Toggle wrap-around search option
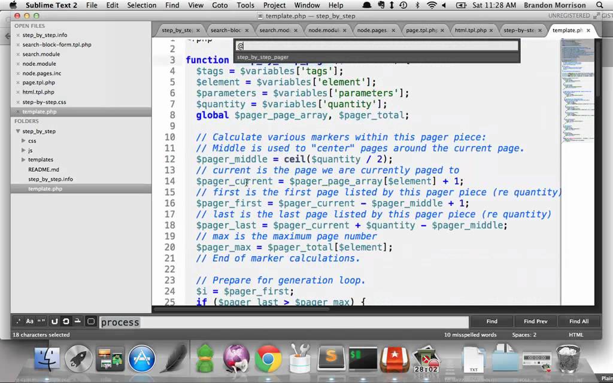613x383 pixels. [x=66, y=321]
